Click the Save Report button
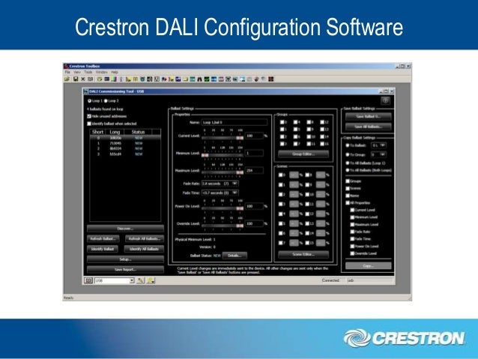 [x=125, y=270]
